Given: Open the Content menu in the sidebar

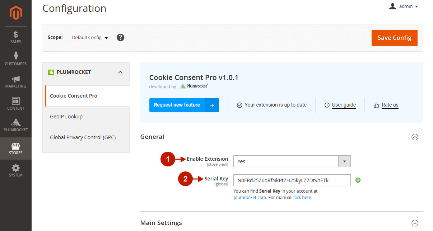Looking at the screenshot, I should (16, 104).
